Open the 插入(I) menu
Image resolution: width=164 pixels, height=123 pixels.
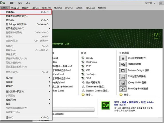36,8
